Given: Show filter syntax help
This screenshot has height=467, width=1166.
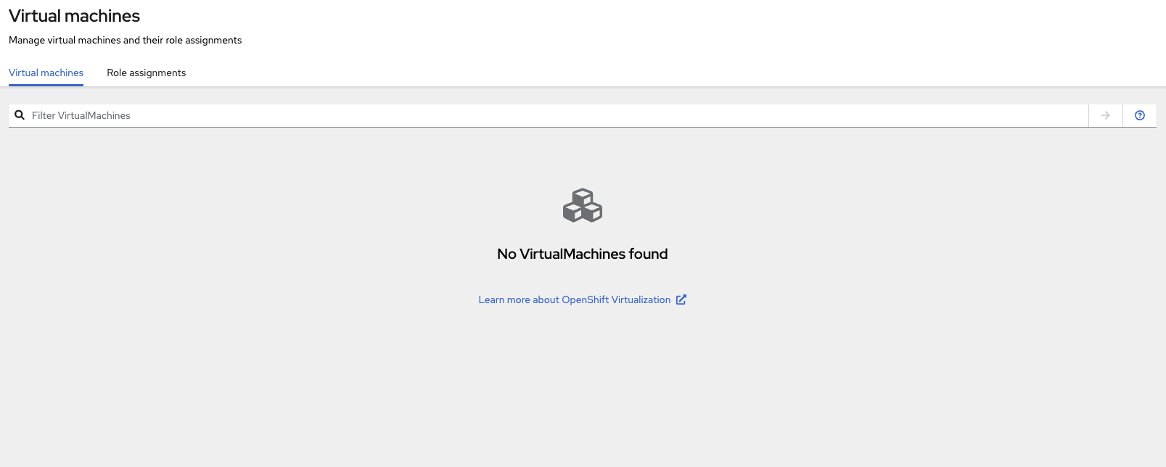Looking at the screenshot, I should coord(1139,115).
